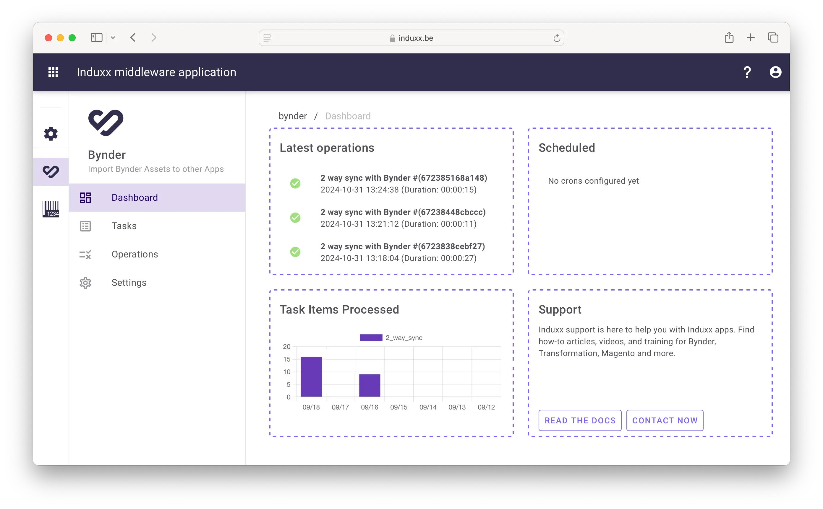Click the READ THE DOCS button

coord(580,420)
